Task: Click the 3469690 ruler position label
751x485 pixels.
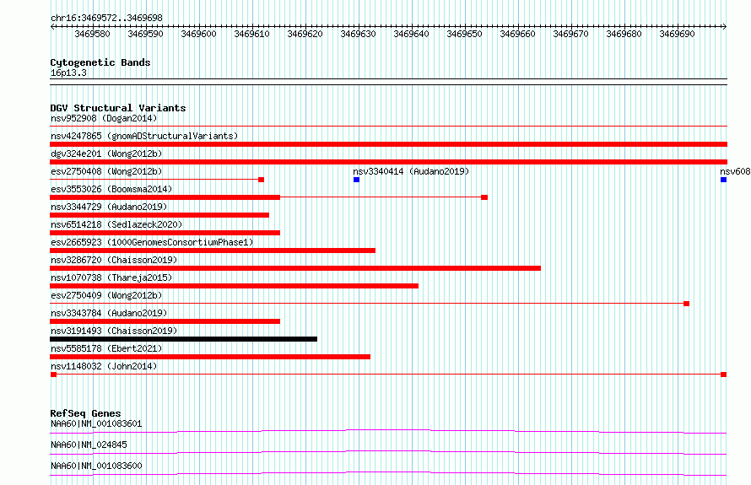Action: 677,34
